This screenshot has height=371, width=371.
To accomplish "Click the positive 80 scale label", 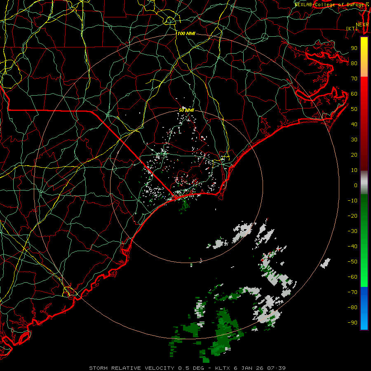I will click(354, 63).
